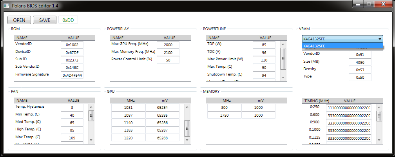The height and width of the screenshot is (157, 395).
Task: Click the FAN list scroll-down arrow
Action: [x=91, y=140]
